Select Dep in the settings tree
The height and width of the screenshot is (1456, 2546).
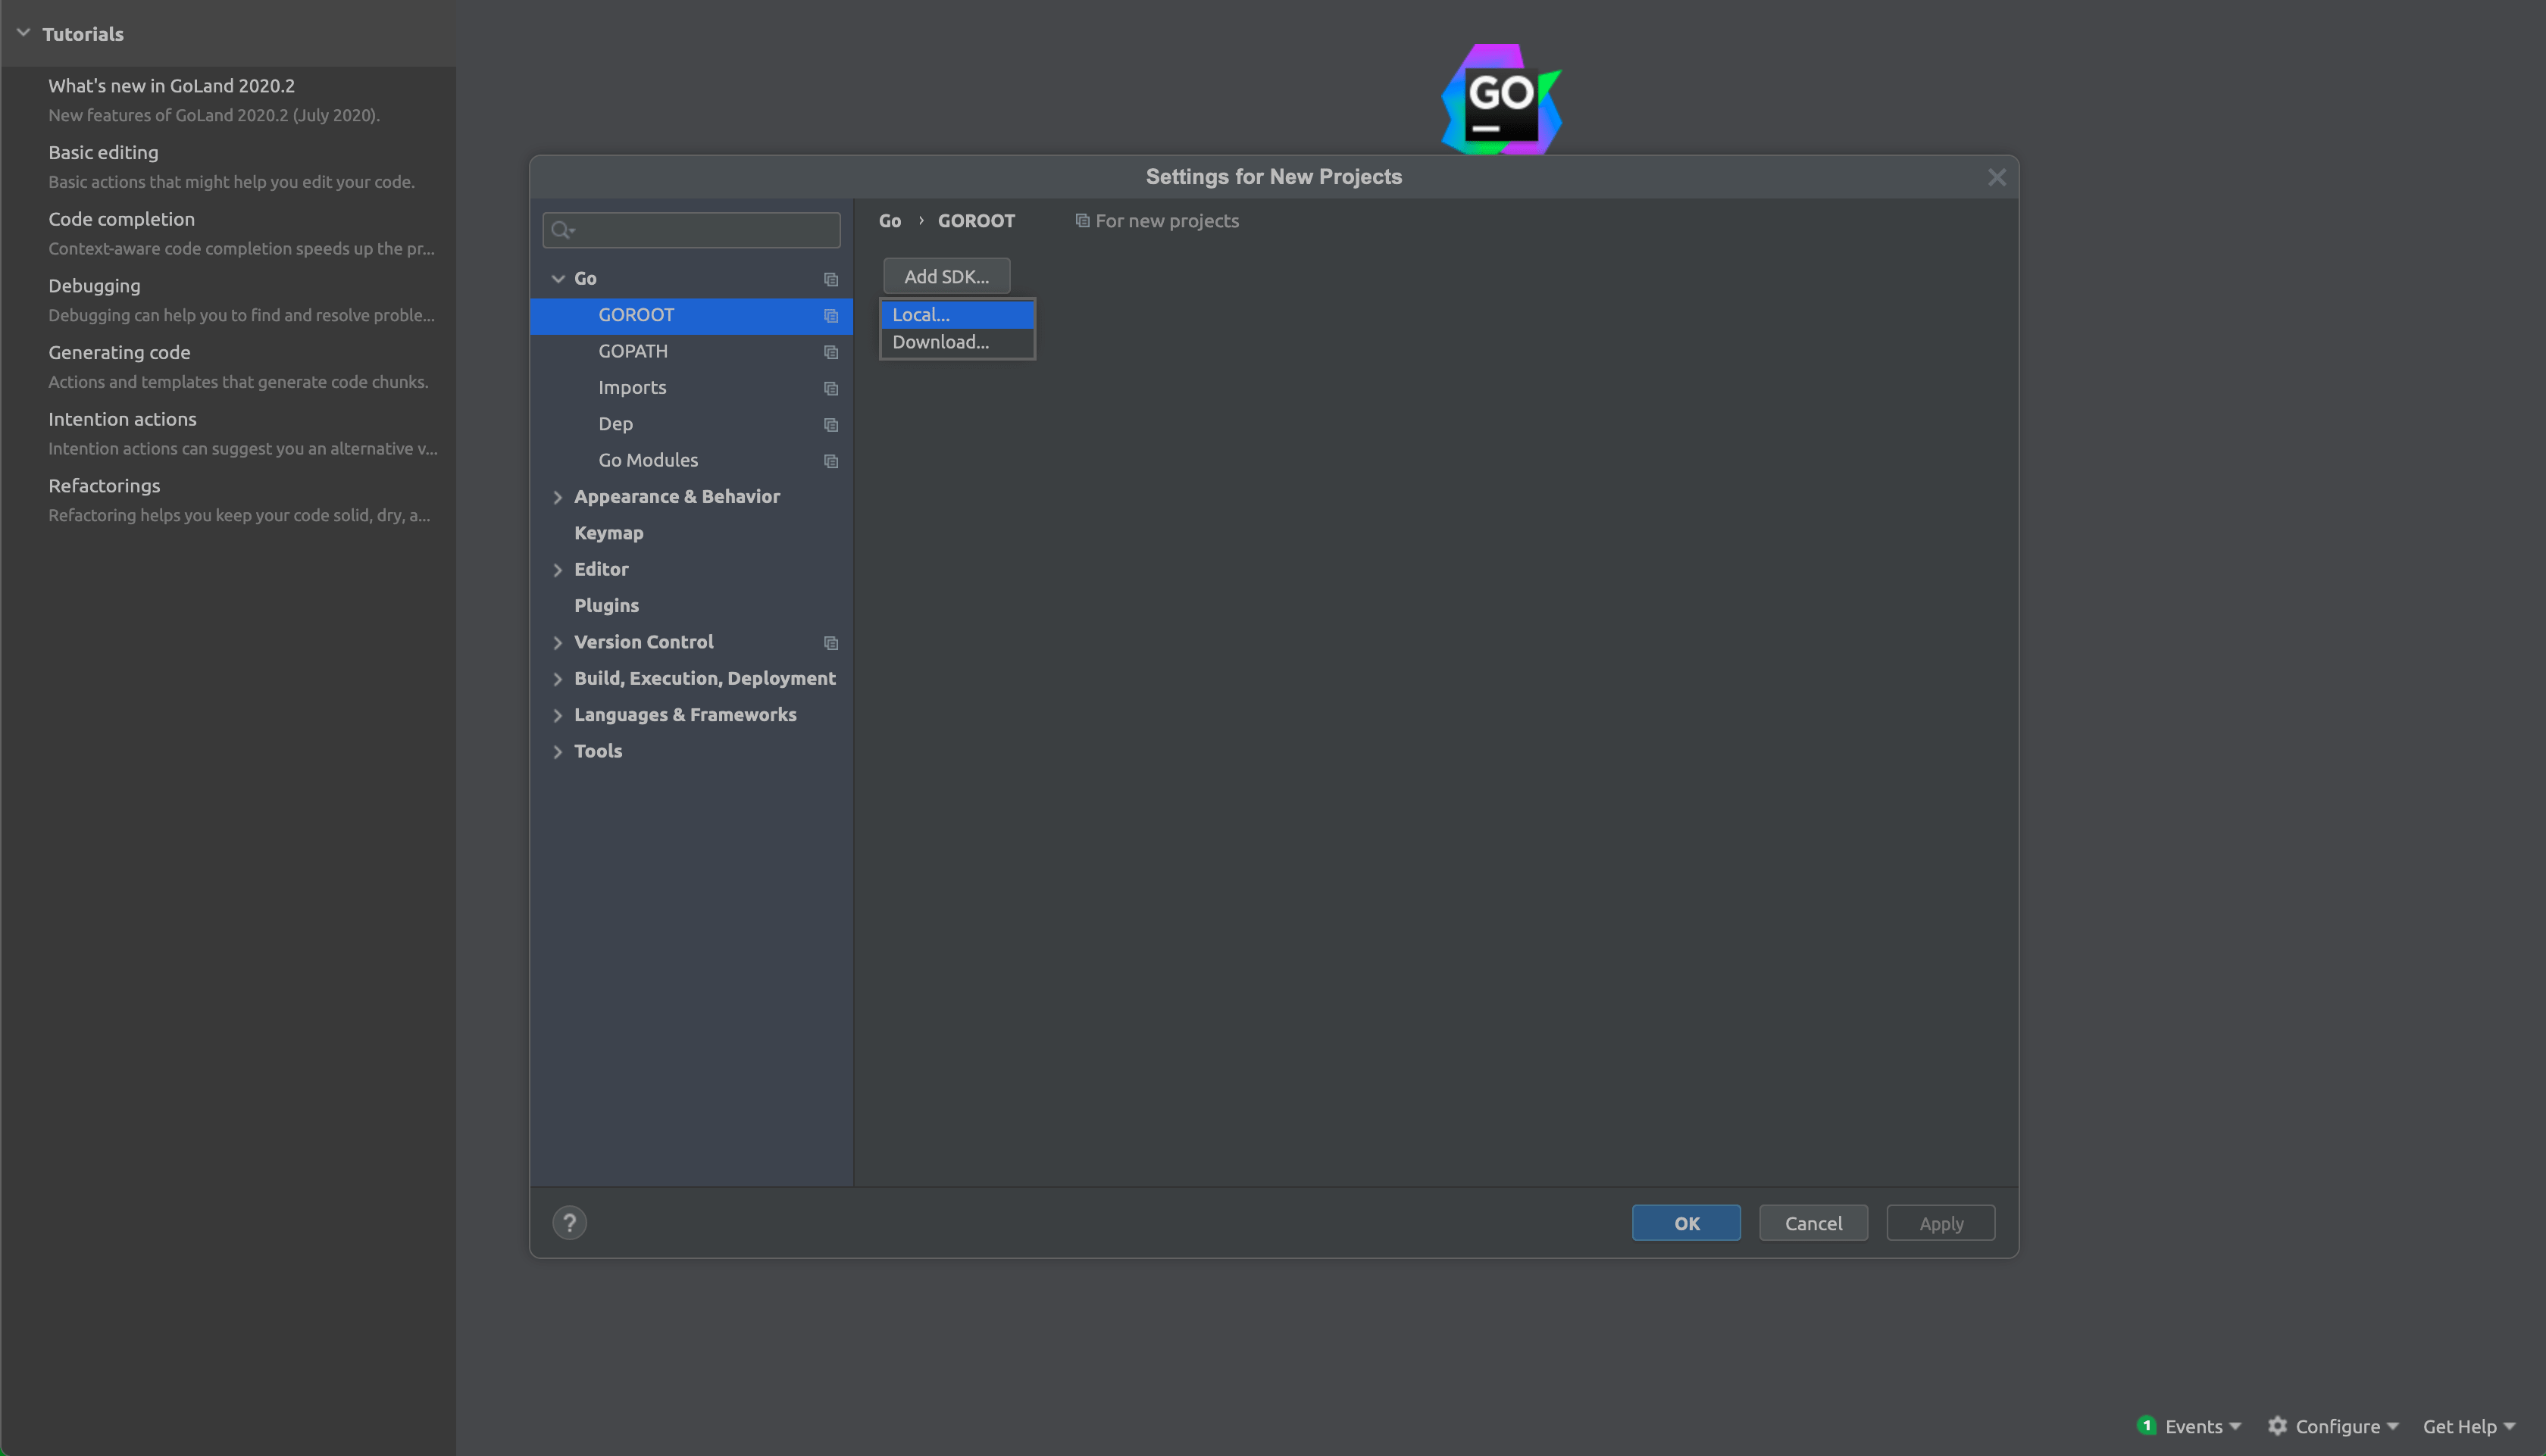691,424
